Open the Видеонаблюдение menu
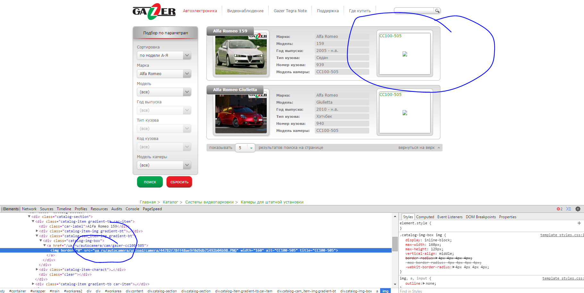584x293 pixels. point(245,11)
